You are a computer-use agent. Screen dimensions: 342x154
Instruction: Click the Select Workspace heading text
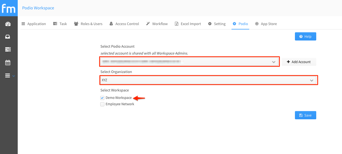click(x=115, y=90)
